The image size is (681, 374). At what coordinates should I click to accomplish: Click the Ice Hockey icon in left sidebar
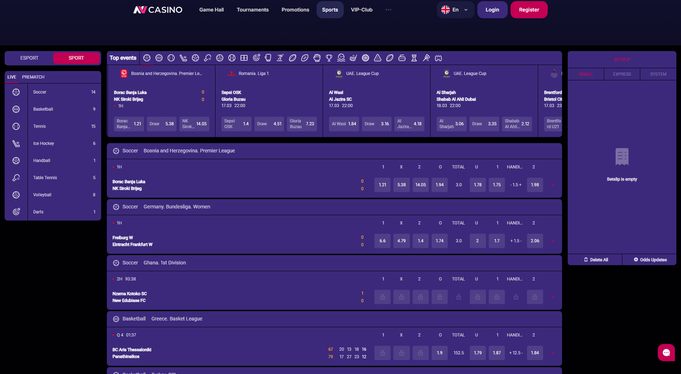click(x=16, y=144)
